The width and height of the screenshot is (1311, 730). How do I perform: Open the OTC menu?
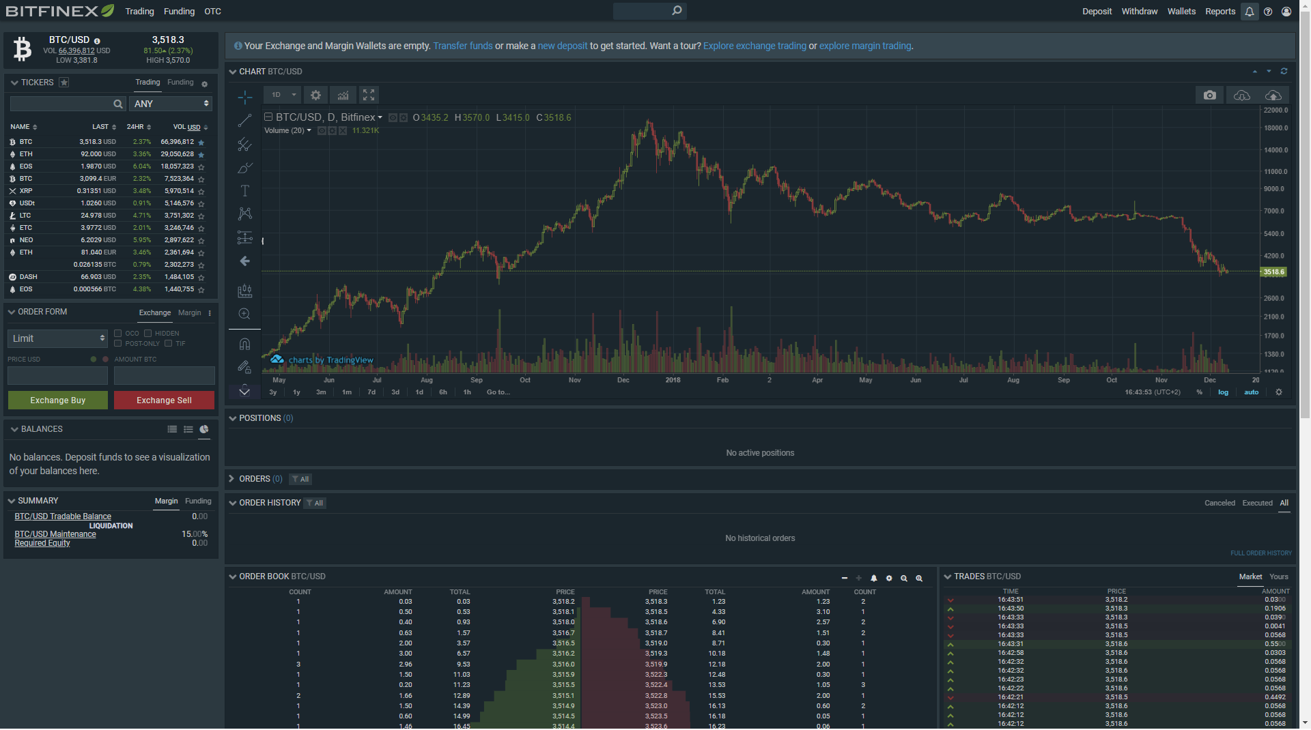point(212,12)
